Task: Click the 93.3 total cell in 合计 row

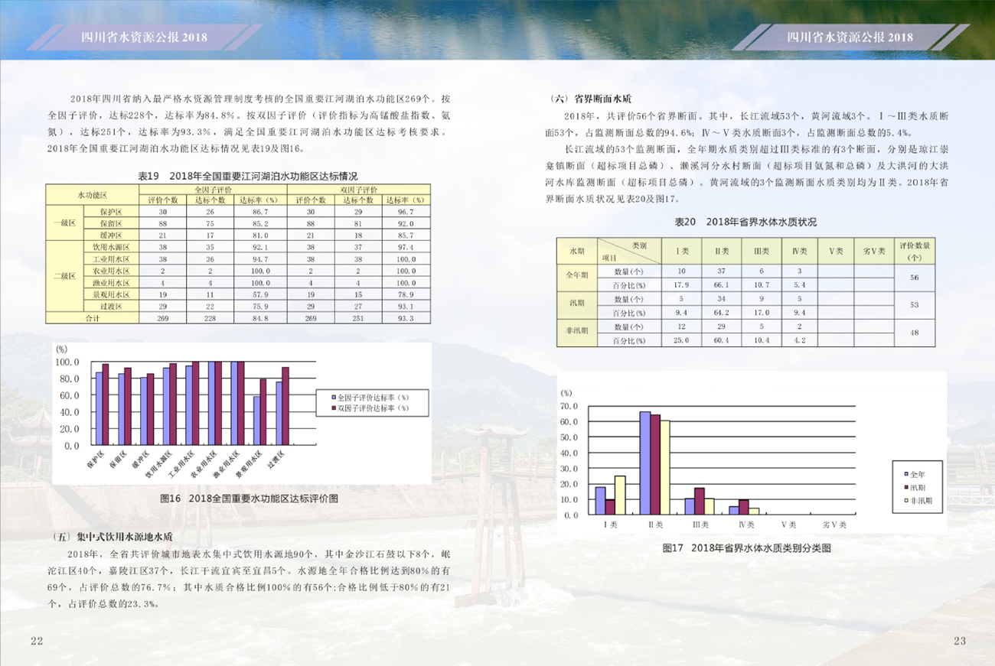Action: (x=406, y=318)
